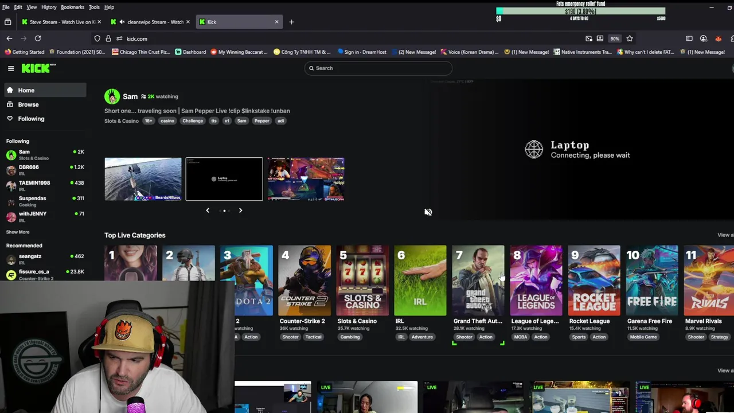This screenshot has height=413, width=734.
Task: Go back with the browser back arrow
Action: [x=9, y=38]
